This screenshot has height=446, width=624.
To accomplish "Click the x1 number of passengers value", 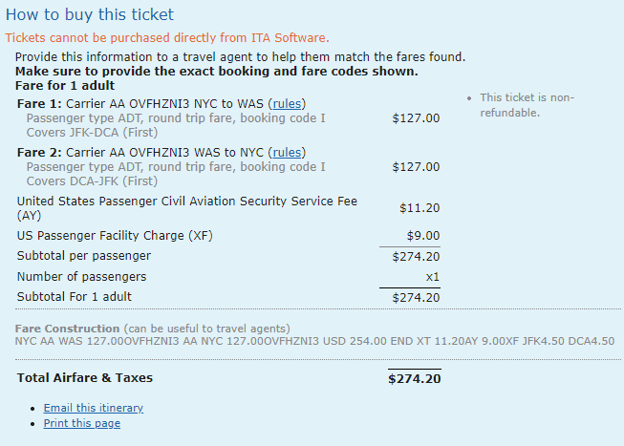I will [x=433, y=277].
